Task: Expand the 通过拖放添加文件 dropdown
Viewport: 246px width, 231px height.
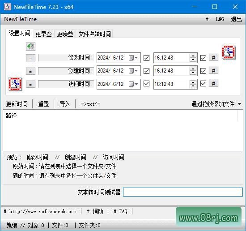Action: pyautogui.click(x=239, y=104)
